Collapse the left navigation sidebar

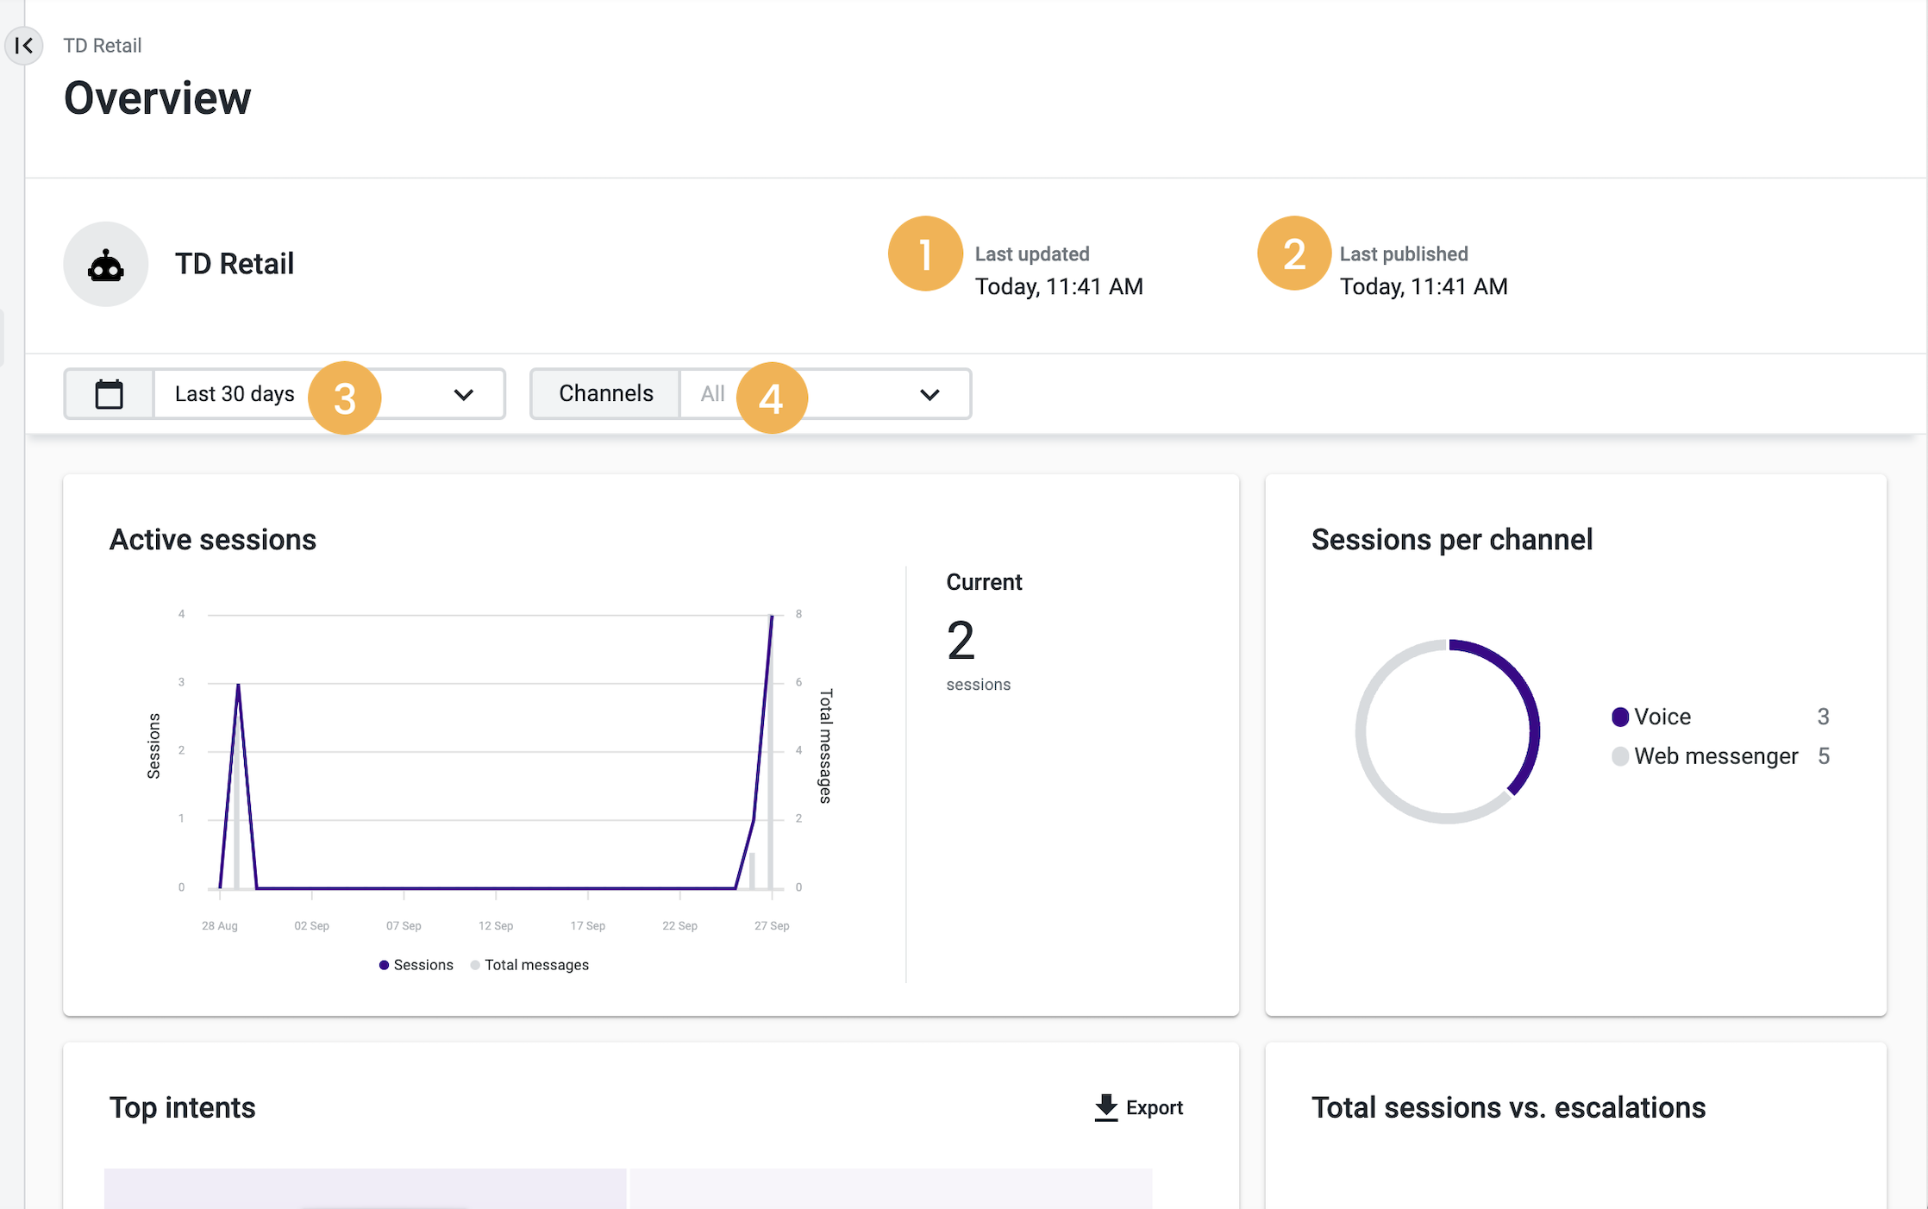[x=24, y=46]
